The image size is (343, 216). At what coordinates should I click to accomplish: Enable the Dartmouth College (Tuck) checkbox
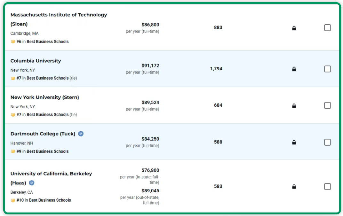pos(327,142)
